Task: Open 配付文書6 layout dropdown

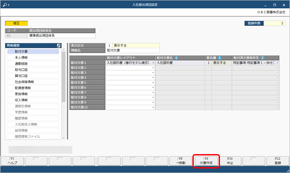Action: tap(153, 87)
